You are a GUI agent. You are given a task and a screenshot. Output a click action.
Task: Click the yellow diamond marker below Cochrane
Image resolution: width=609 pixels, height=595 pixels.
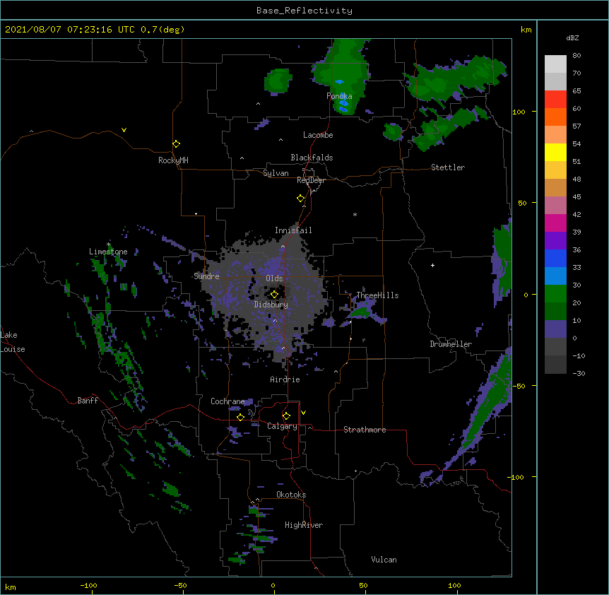[x=240, y=417]
